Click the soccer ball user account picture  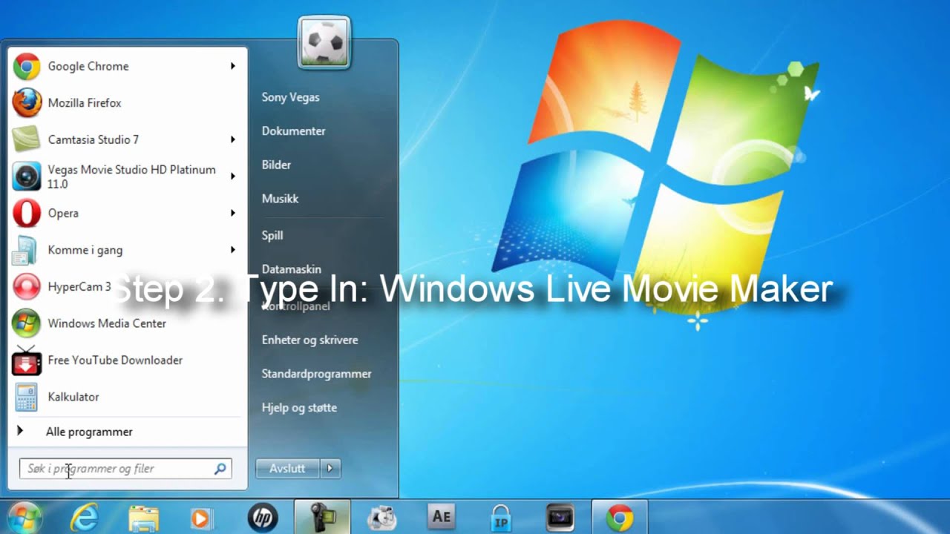point(324,43)
